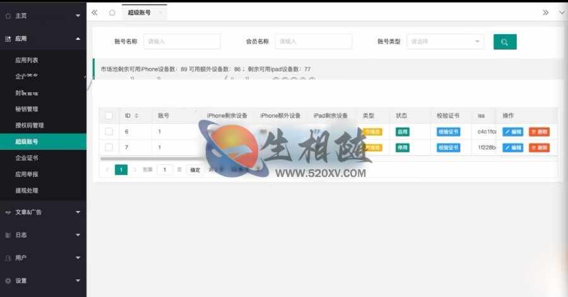Close the 超级账号 tab
The height and width of the screenshot is (297, 568).
[160, 13]
